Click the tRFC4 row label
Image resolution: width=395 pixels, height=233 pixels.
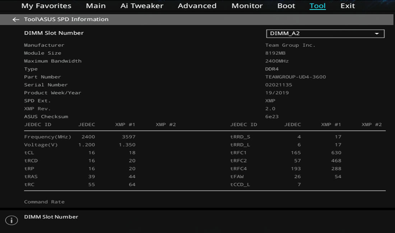pyautogui.click(x=238, y=168)
